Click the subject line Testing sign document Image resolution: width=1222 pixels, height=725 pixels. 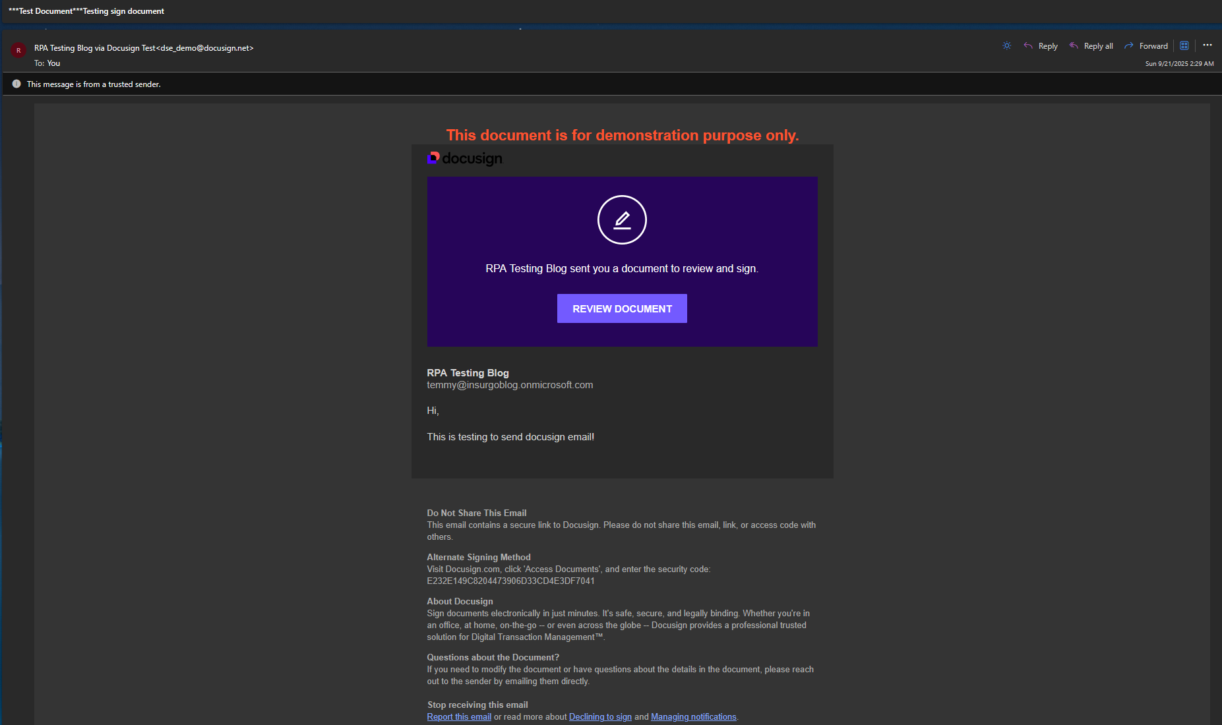(123, 11)
